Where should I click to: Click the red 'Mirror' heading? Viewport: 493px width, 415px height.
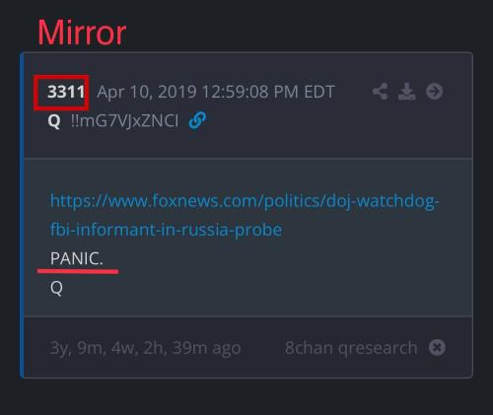point(82,33)
